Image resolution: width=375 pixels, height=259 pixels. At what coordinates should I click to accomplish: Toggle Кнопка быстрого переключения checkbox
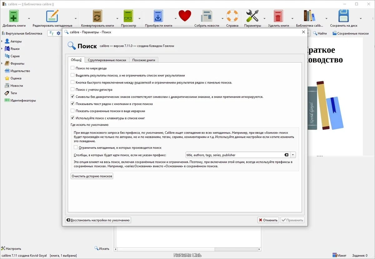(72, 82)
